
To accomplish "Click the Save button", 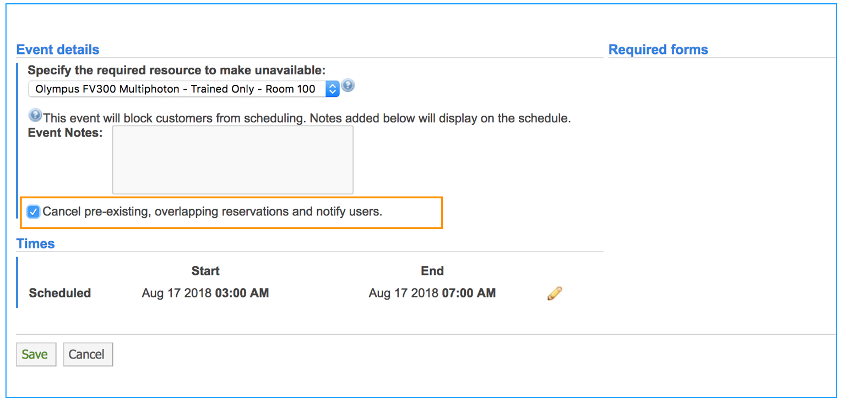I will [36, 355].
